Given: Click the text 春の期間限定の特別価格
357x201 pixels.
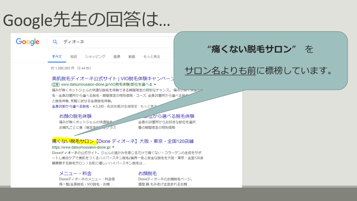Looking at the screenshot, I should 157,128.
